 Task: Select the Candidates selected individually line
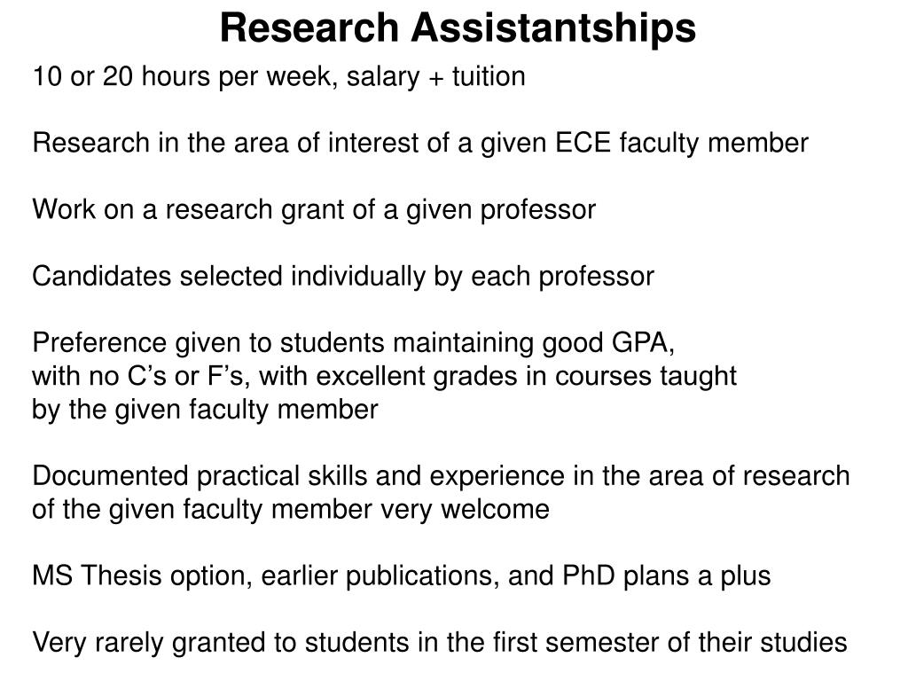tap(343, 277)
